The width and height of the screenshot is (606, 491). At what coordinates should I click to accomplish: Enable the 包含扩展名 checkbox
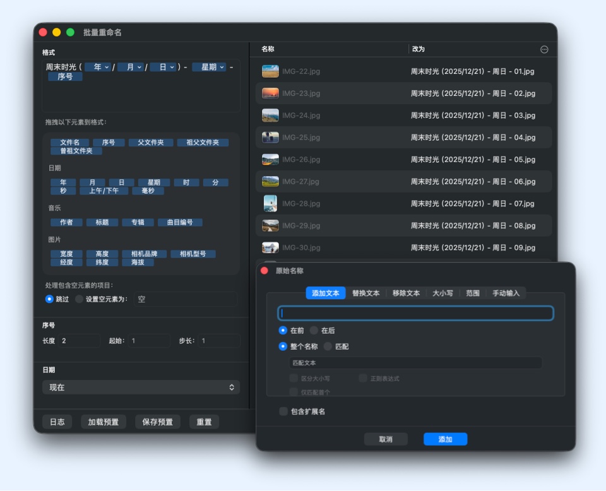(x=283, y=411)
